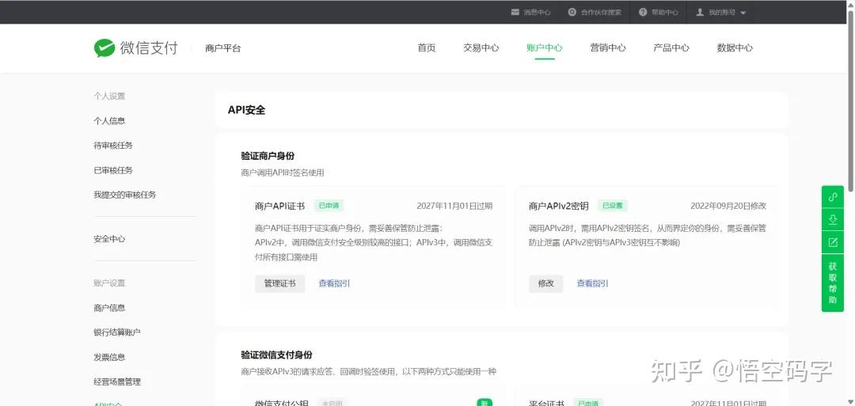Open 交易中心 tab
The width and height of the screenshot is (855, 406).
point(481,48)
